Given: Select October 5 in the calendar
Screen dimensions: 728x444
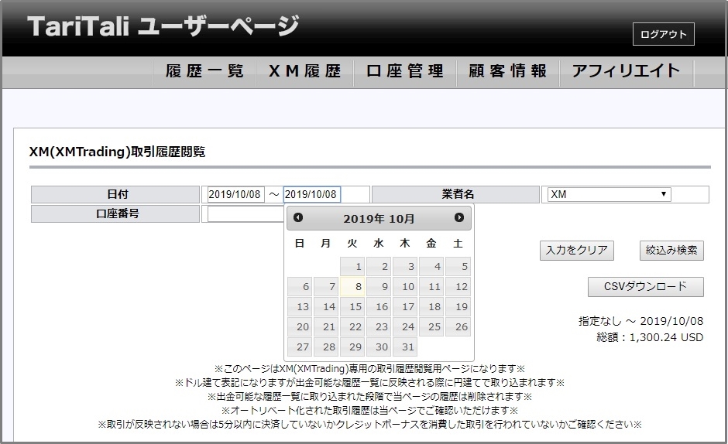Looking at the screenshot, I should (458, 266).
